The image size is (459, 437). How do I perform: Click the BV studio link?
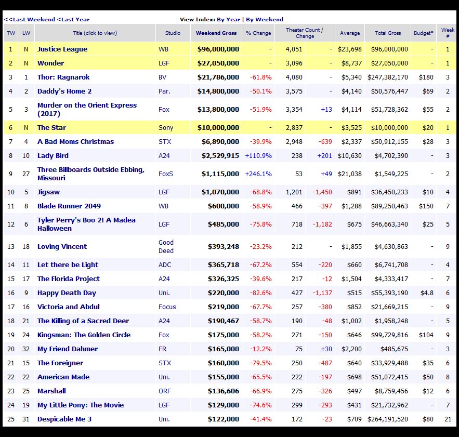163,77
